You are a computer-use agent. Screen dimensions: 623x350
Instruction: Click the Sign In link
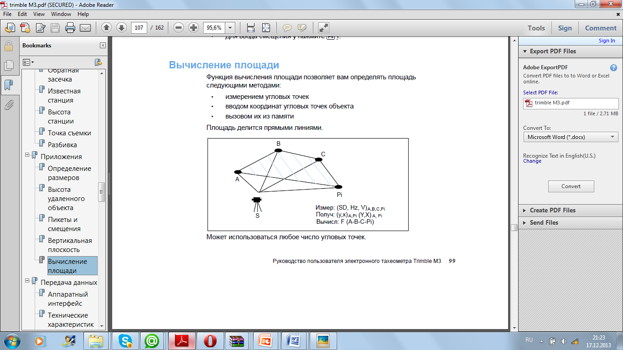pyautogui.click(x=607, y=41)
